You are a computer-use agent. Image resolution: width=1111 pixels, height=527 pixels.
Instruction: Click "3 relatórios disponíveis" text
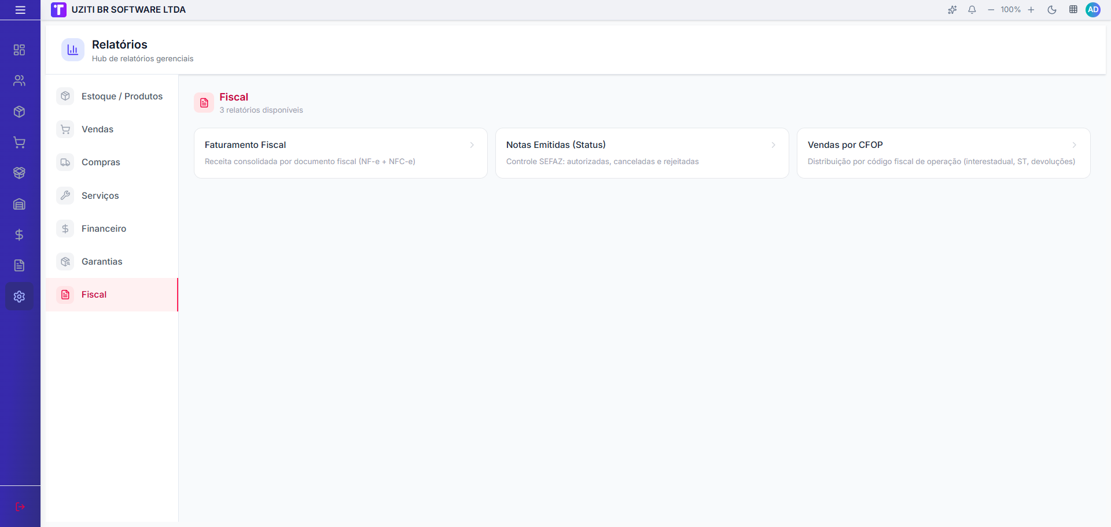[261, 110]
